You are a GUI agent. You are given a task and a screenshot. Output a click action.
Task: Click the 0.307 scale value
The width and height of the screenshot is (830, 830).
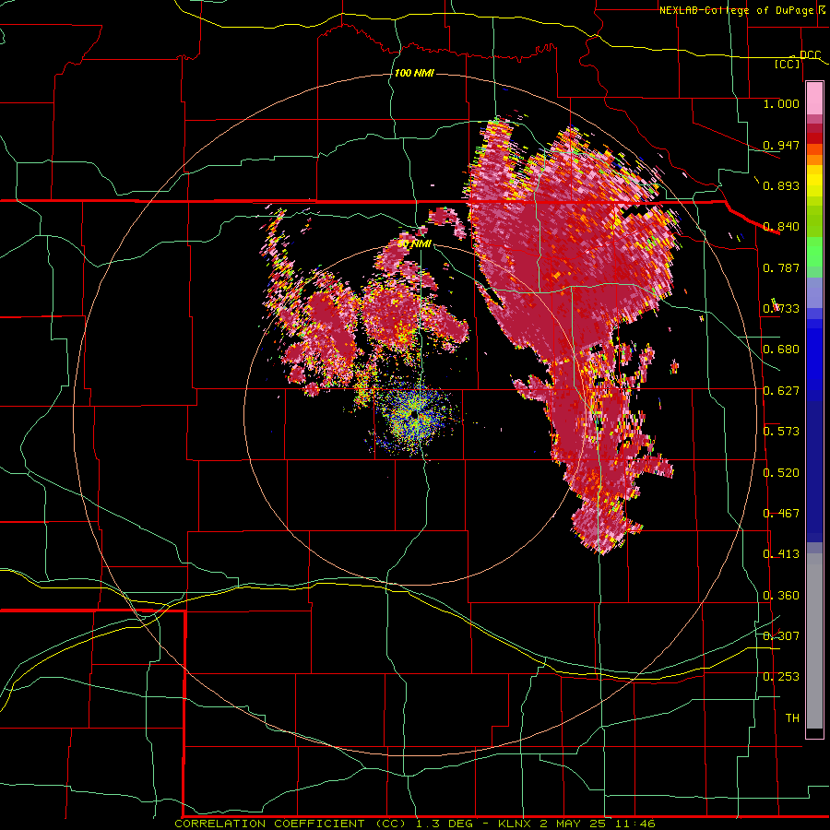point(781,635)
